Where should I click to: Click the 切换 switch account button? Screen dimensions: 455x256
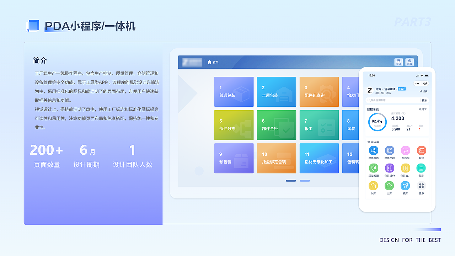pyautogui.click(x=423, y=91)
